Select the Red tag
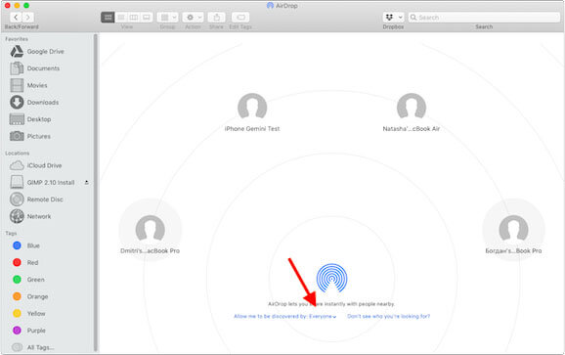The height and width of the screenshot is (355, 565). (32, 262)
